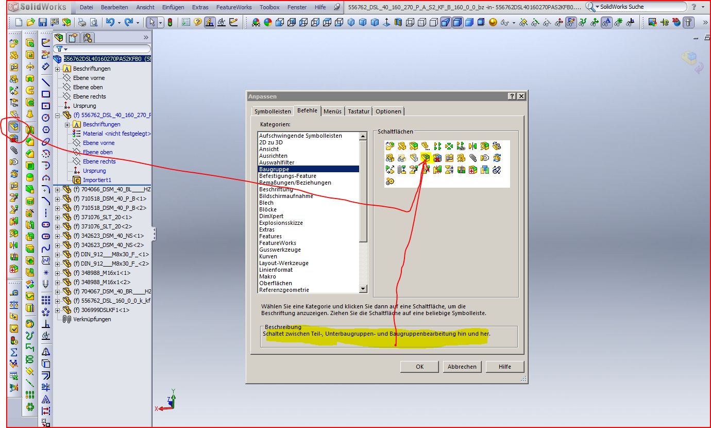Click the New document icon
This screenshot has height=428, width=711.
tap(19, 23)
